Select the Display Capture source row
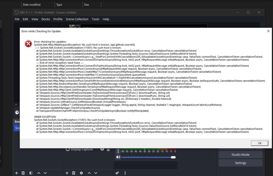This screenshot has height=176, width=273. tap(87, 150)
